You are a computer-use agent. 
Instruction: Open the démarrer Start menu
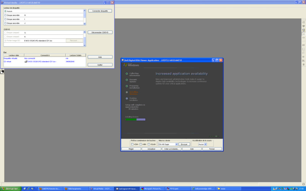11,189
